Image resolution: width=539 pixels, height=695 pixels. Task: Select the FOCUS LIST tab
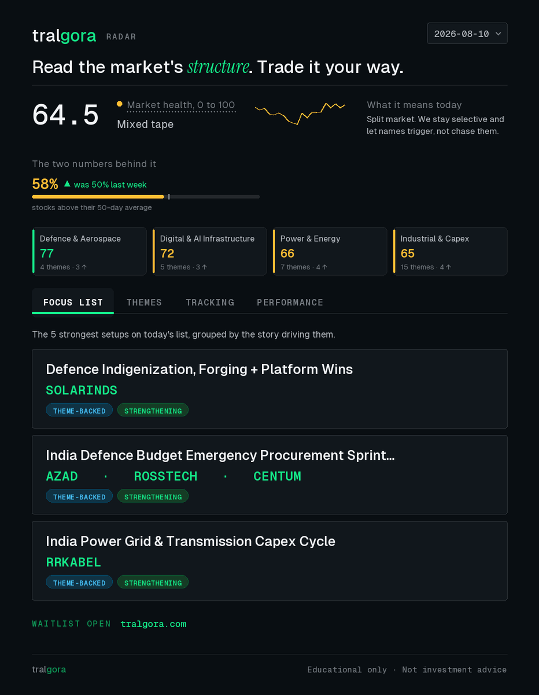coord(73,302)
